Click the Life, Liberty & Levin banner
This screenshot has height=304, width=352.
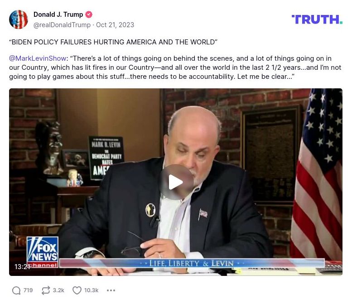(192, 263)
